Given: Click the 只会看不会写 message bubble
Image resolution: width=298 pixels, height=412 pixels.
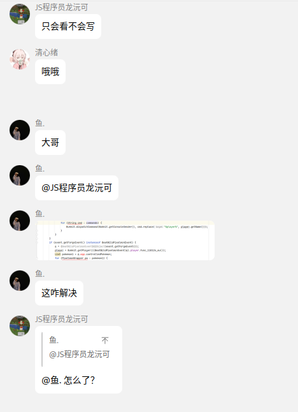Looking at the screenshot, I should [x=68, y=26].
